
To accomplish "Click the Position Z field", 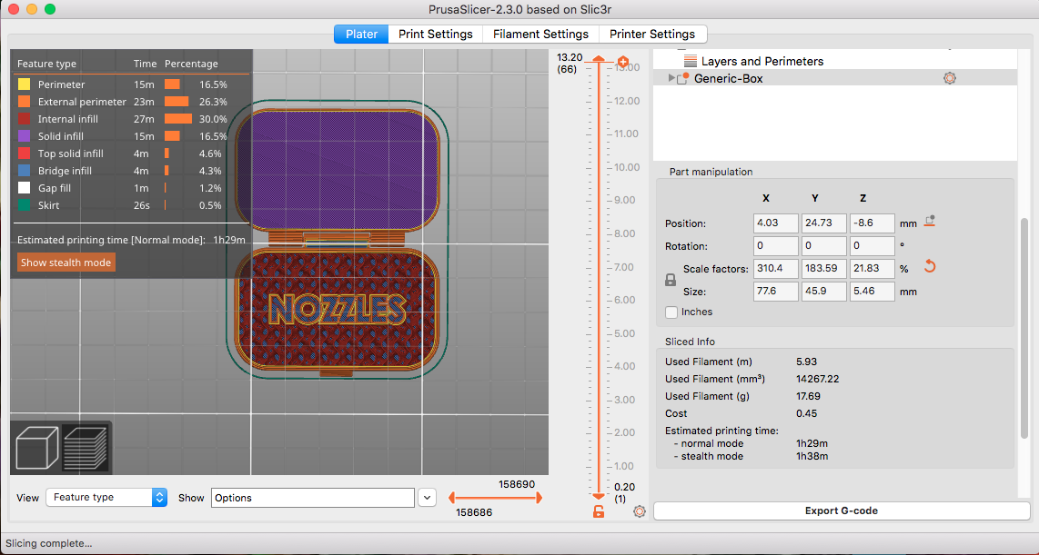I will (872, 223).
